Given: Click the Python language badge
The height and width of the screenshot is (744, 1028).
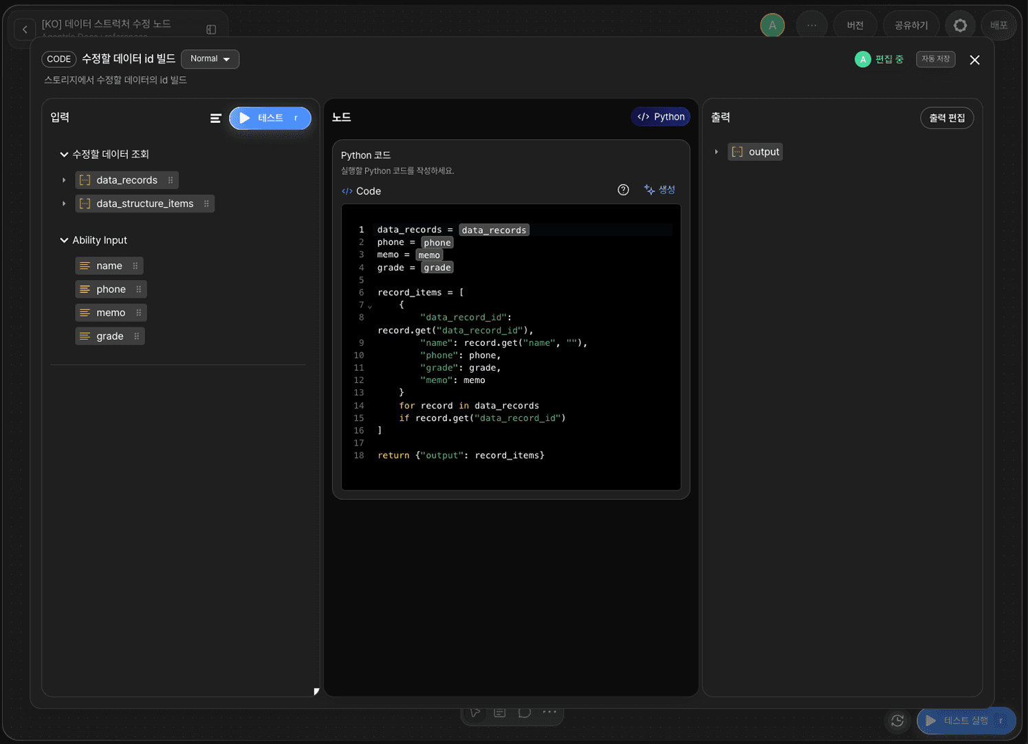Looking at the screenshot, I should (661, 117).
